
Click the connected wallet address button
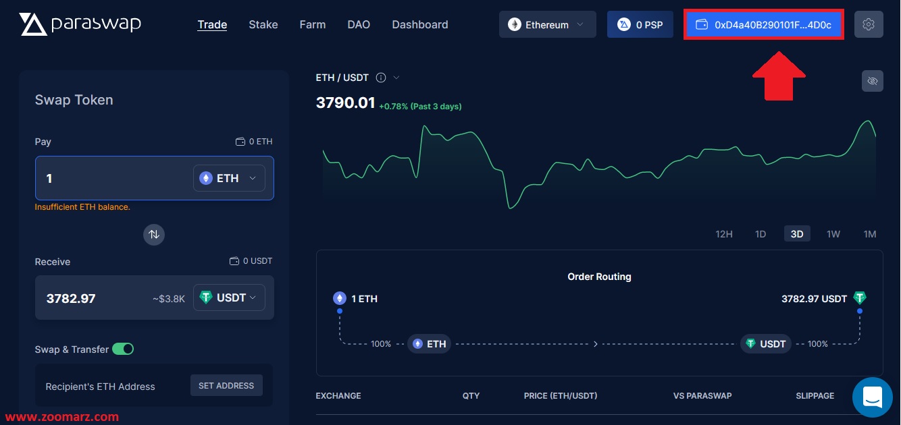[x=764, y=24]
